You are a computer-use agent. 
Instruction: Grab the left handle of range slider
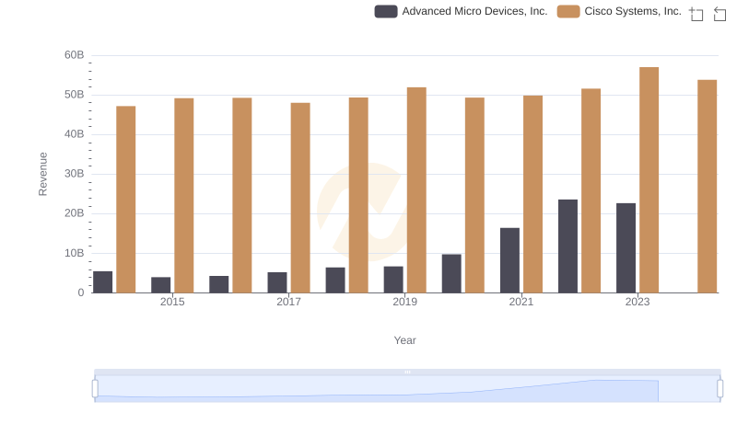95,389
